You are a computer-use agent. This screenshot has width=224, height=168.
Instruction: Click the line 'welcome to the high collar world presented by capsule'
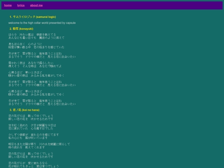(x=42, y=23)
